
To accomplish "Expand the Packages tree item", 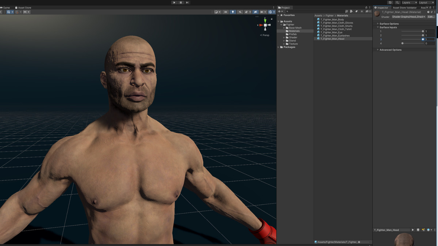I will 278,47.
